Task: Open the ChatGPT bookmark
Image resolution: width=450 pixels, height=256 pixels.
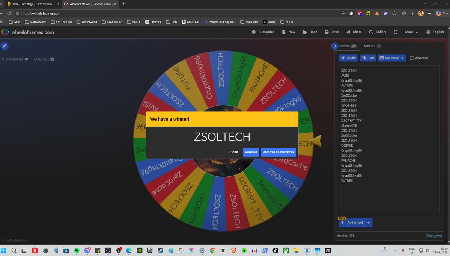Action: [153, 22]
